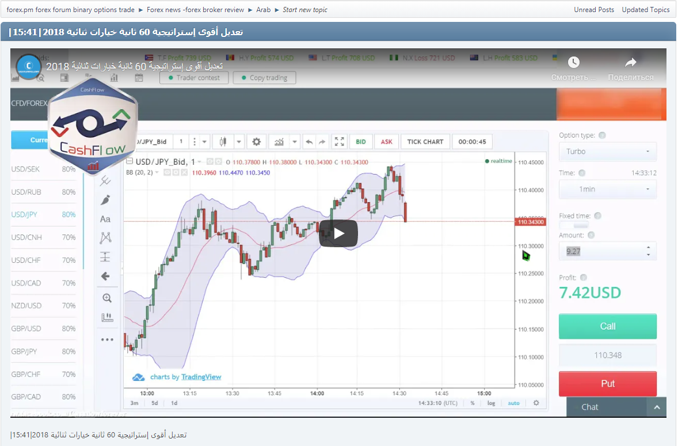Toggle the percent scale option
This screenshot has height=446, width=678.
click(x=473, y=403)
